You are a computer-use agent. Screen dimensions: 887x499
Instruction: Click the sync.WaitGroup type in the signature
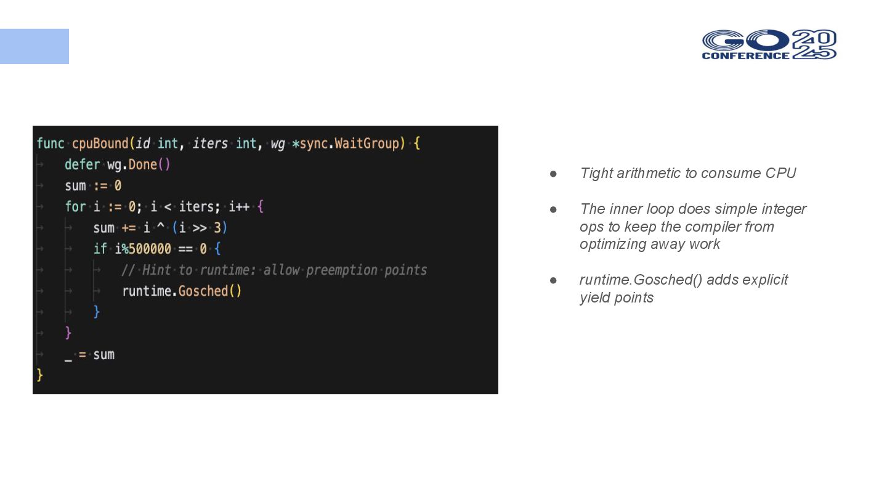[x=349, y=144]
